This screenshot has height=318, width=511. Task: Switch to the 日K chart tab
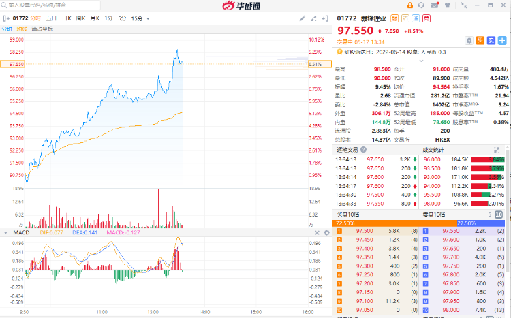click(x=67, y=18)
